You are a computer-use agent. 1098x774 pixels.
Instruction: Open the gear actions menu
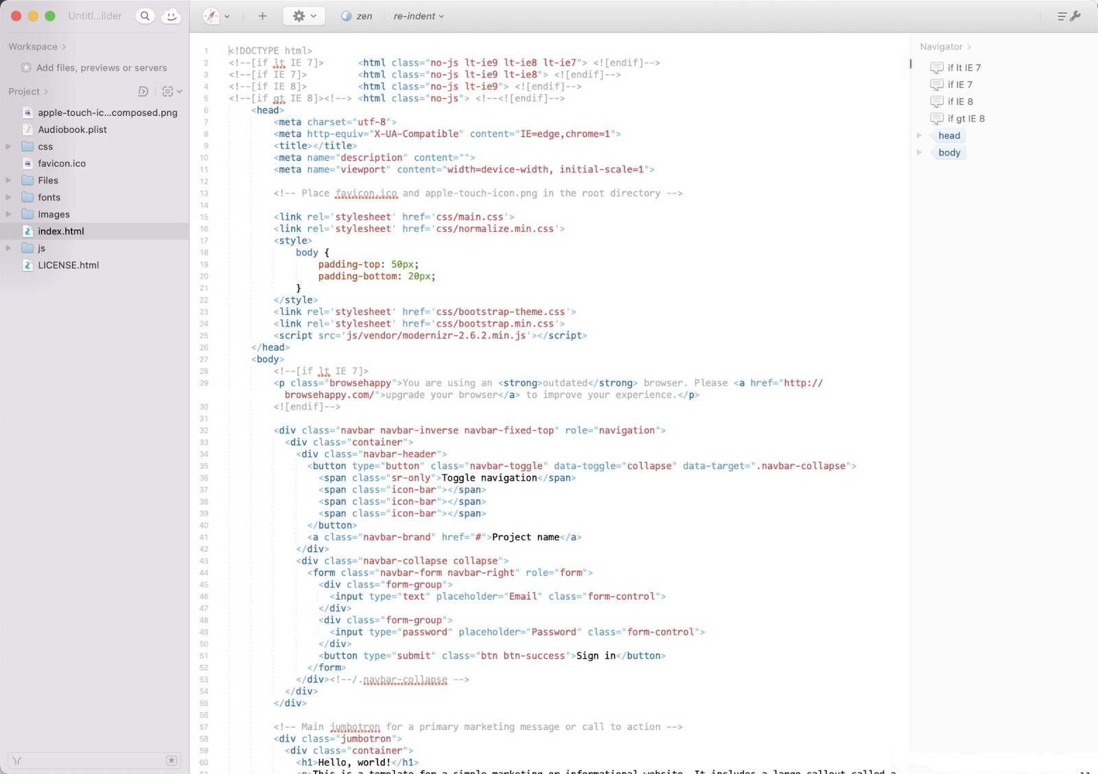click(304, 16)
